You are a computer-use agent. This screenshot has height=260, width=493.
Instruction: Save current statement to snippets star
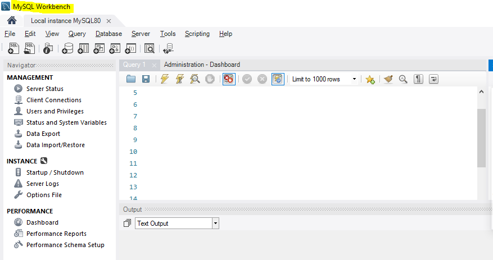(x=370, y=79)
